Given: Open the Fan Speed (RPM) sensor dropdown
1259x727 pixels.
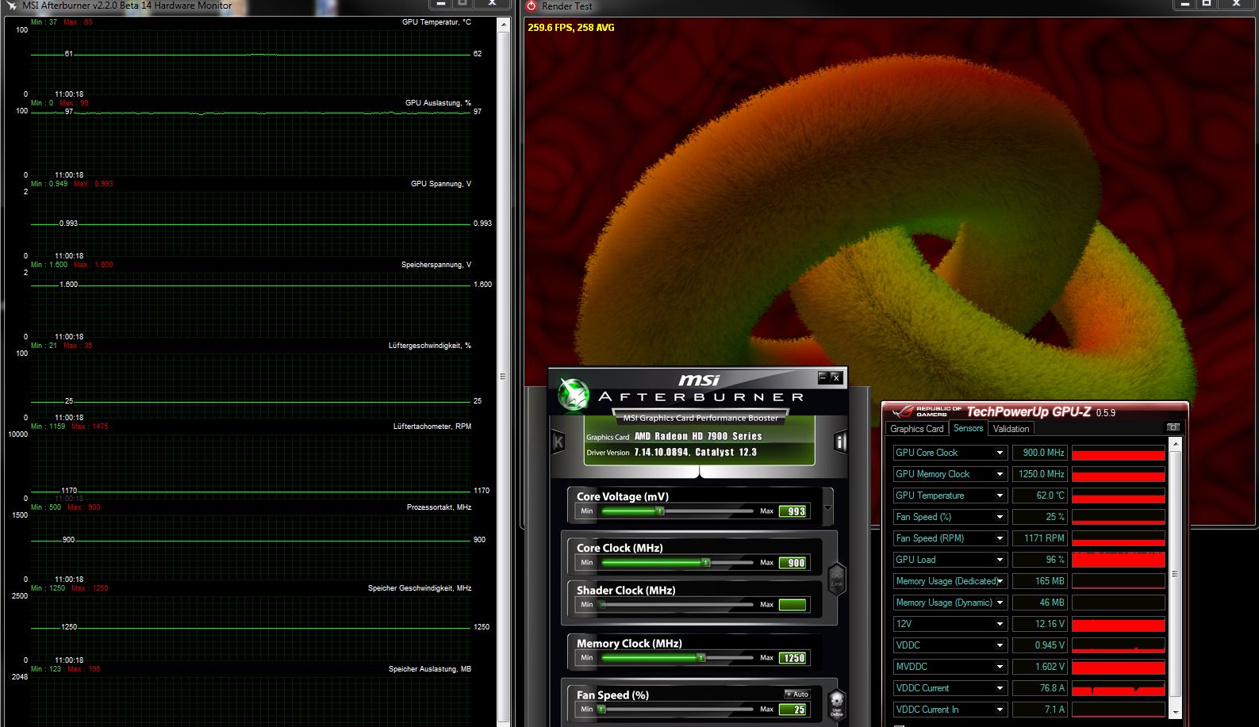Looking at the screenshot, I should click(x=1000, y=538).
